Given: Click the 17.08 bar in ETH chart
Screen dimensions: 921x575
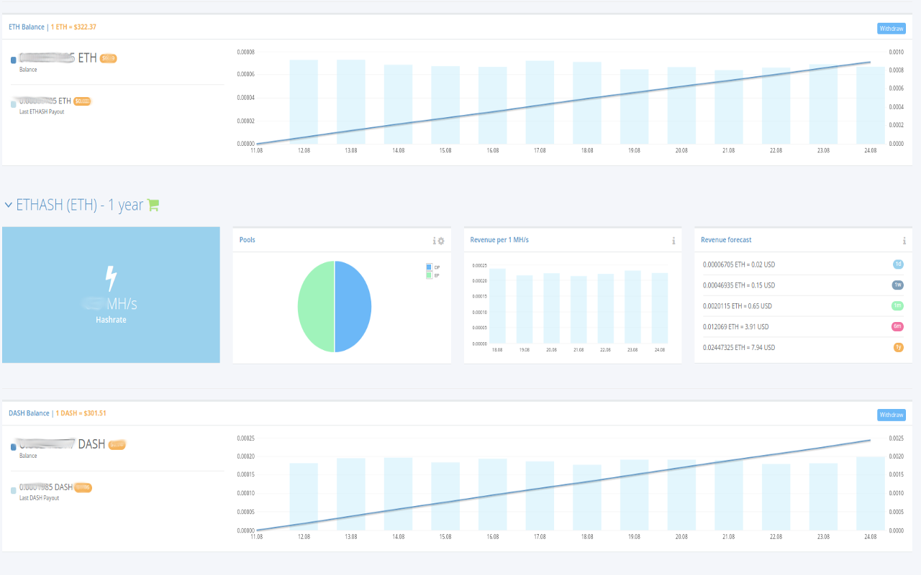Looking at the screenshot, I should pos(540,102).
